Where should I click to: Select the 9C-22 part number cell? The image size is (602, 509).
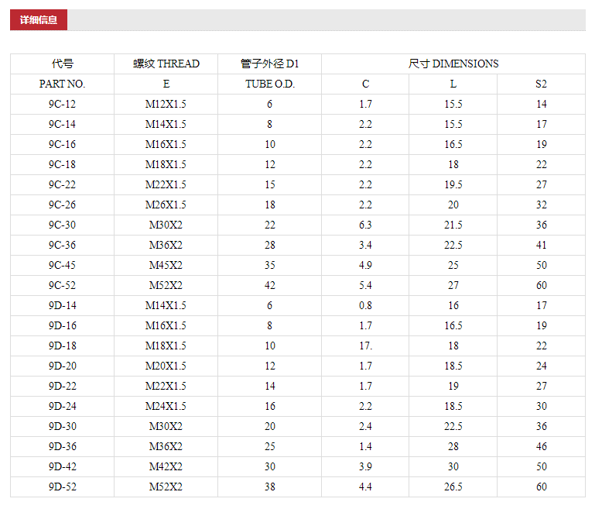click(x=62, y=184)
